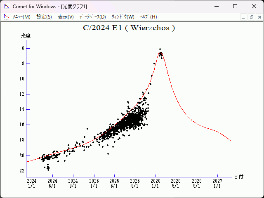Open the ｳｨﾝﾄﾞｳ(W) window menu
The height and width of the screenshot is (198, 264).
point(123,17)
